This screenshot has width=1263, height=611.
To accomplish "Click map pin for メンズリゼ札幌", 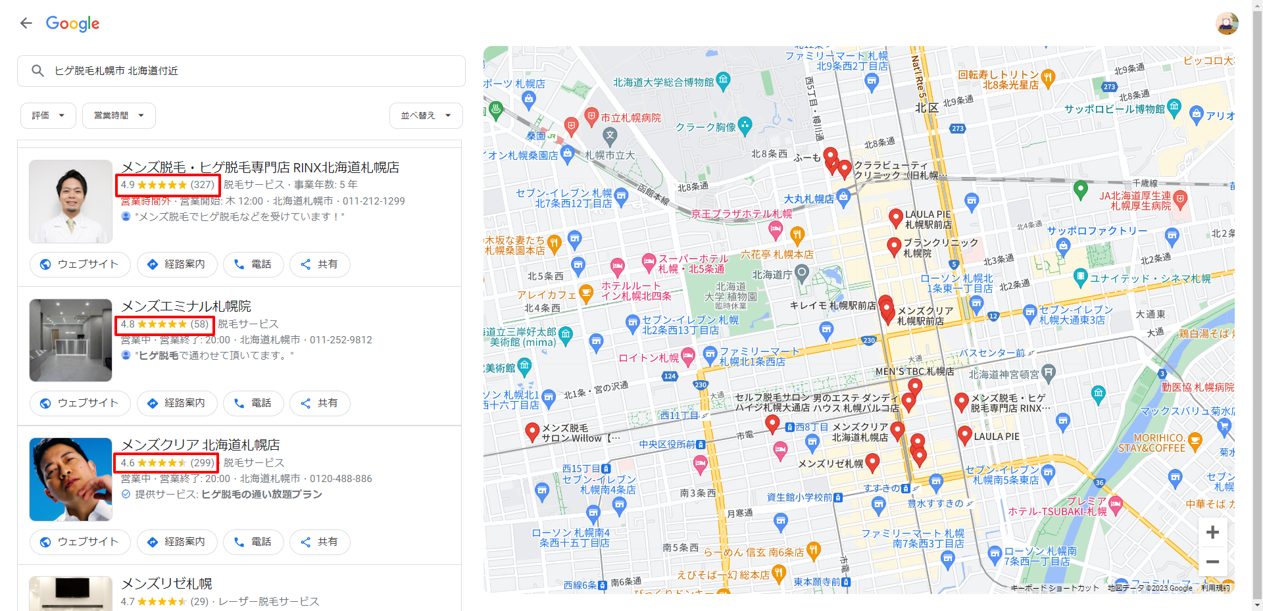I will [x=872, y=462].
